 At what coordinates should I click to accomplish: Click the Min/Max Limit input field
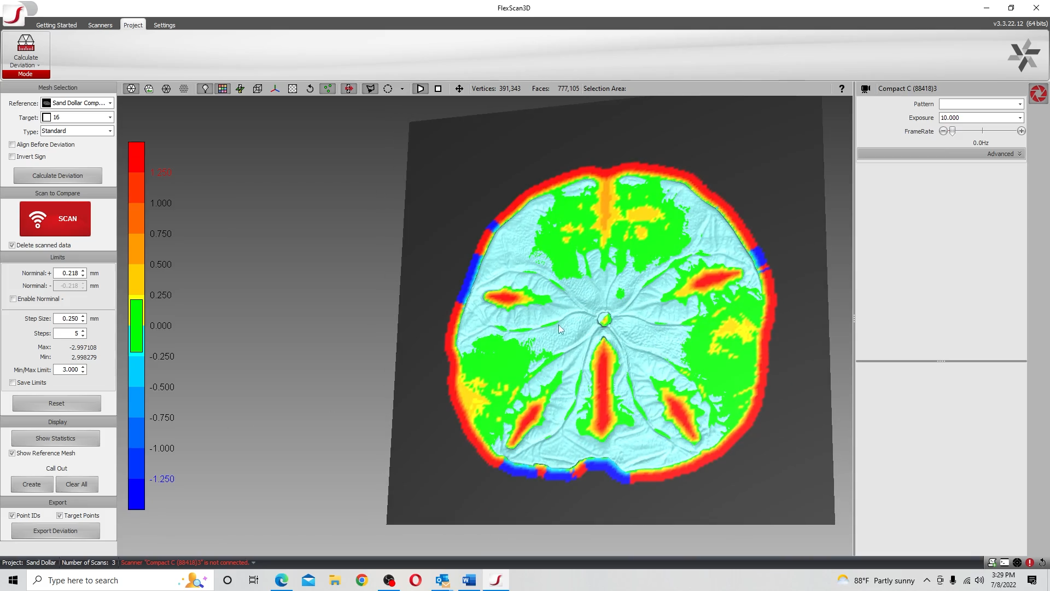click(x=69, y=369)
